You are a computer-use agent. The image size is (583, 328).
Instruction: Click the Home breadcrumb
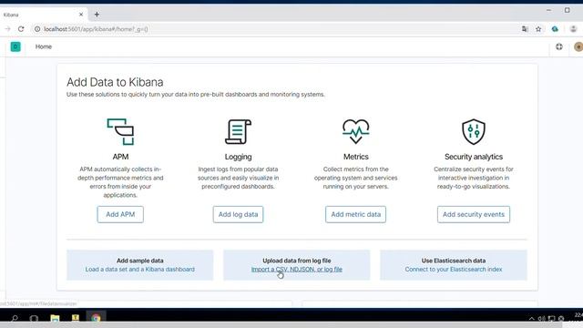click(x=44, y=46)
